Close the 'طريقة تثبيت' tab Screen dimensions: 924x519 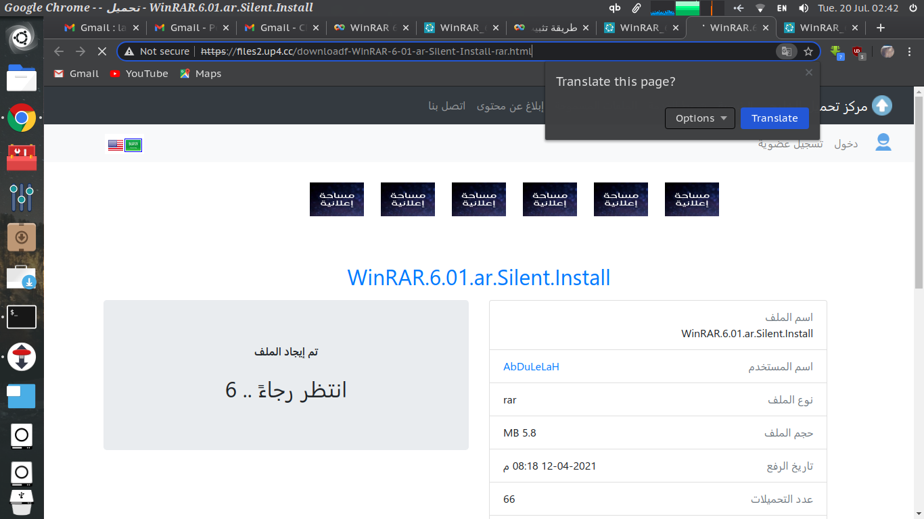click(x=586, y=28)
